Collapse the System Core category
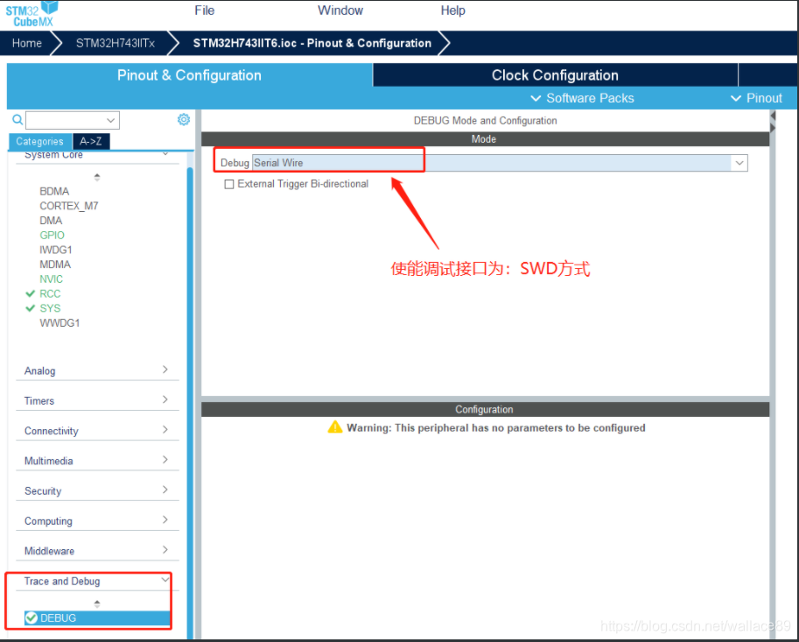 coord(165,153)
